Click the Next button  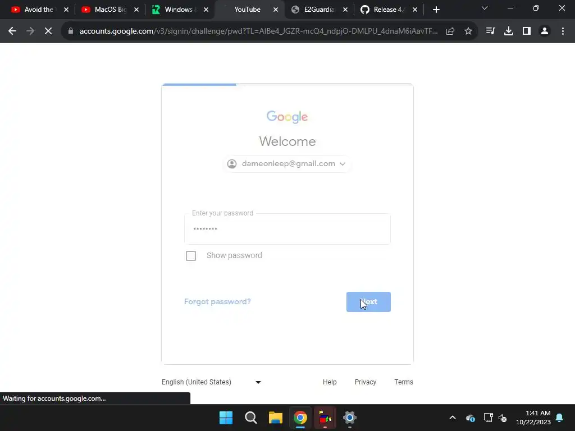(x=368, y=302)
